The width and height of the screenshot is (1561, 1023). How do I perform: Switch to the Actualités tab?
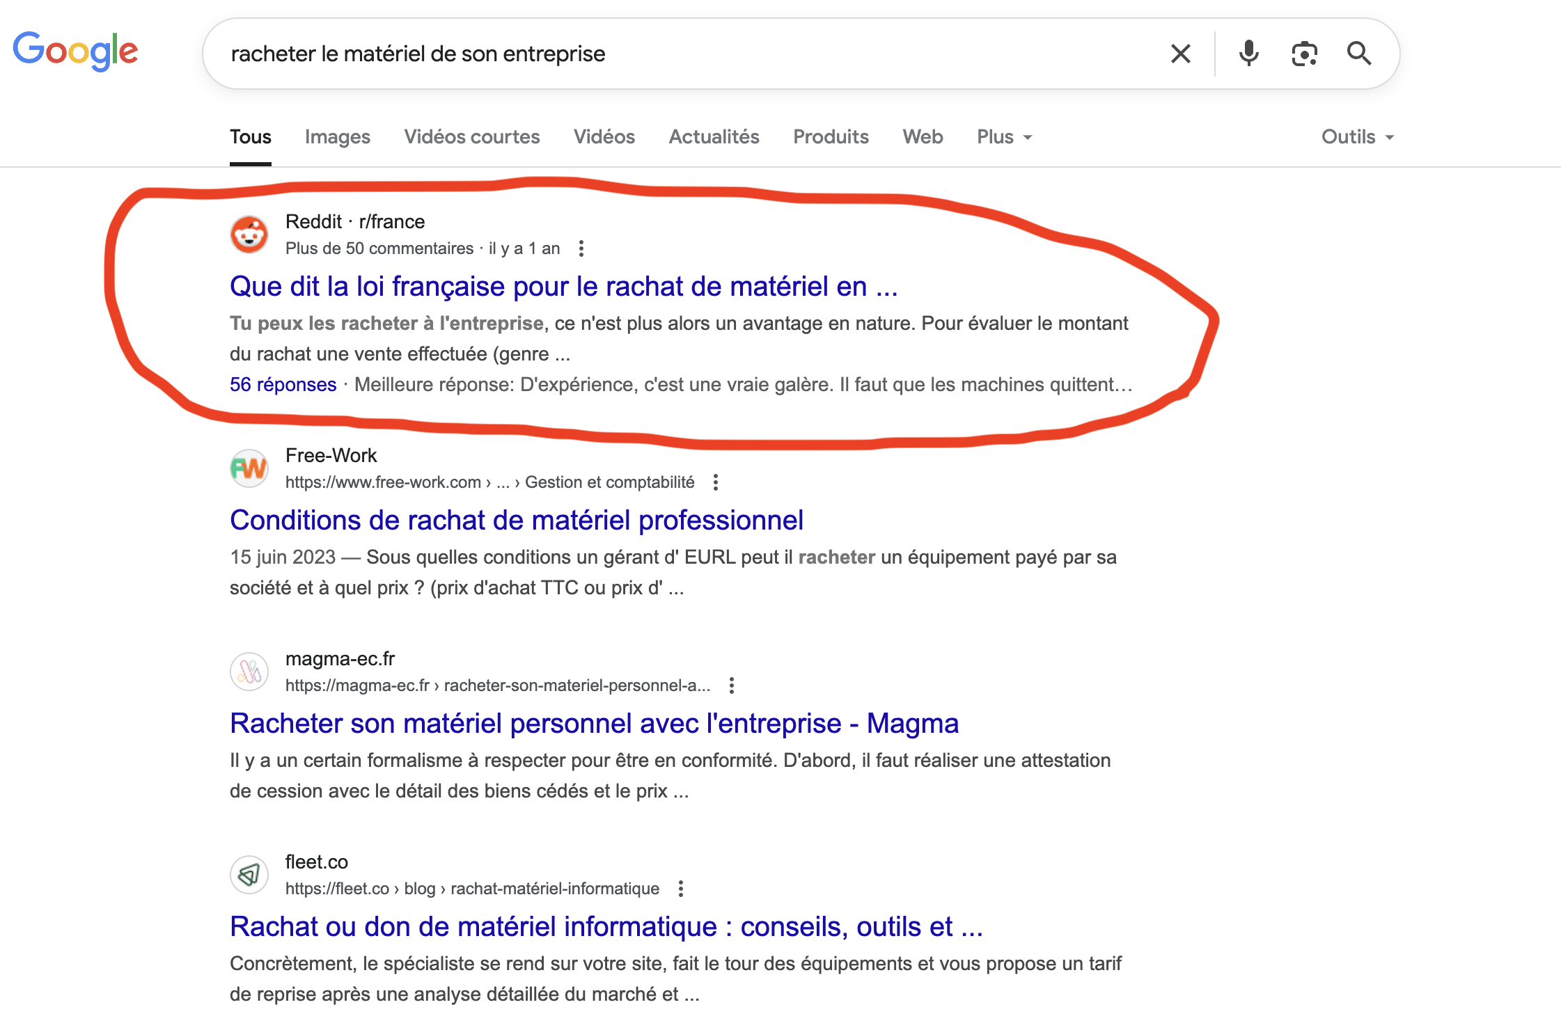coord(713,136)
